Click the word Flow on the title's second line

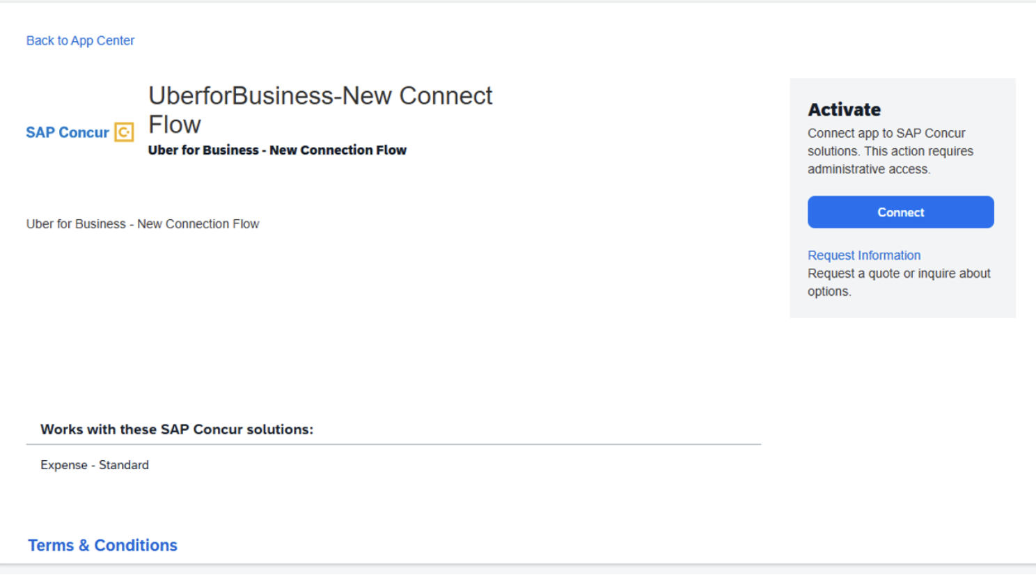click(x=175, y=125)
